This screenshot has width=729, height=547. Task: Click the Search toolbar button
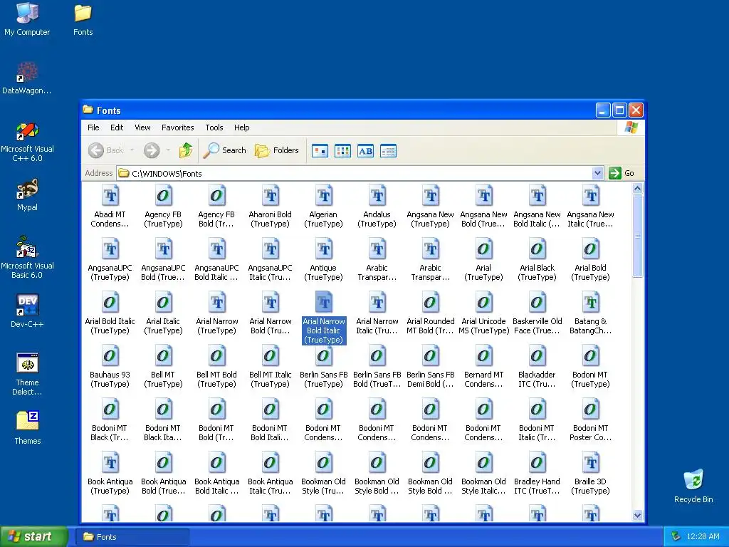point(224,150)
